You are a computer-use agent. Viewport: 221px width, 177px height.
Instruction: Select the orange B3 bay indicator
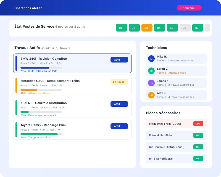coord(147,28)
